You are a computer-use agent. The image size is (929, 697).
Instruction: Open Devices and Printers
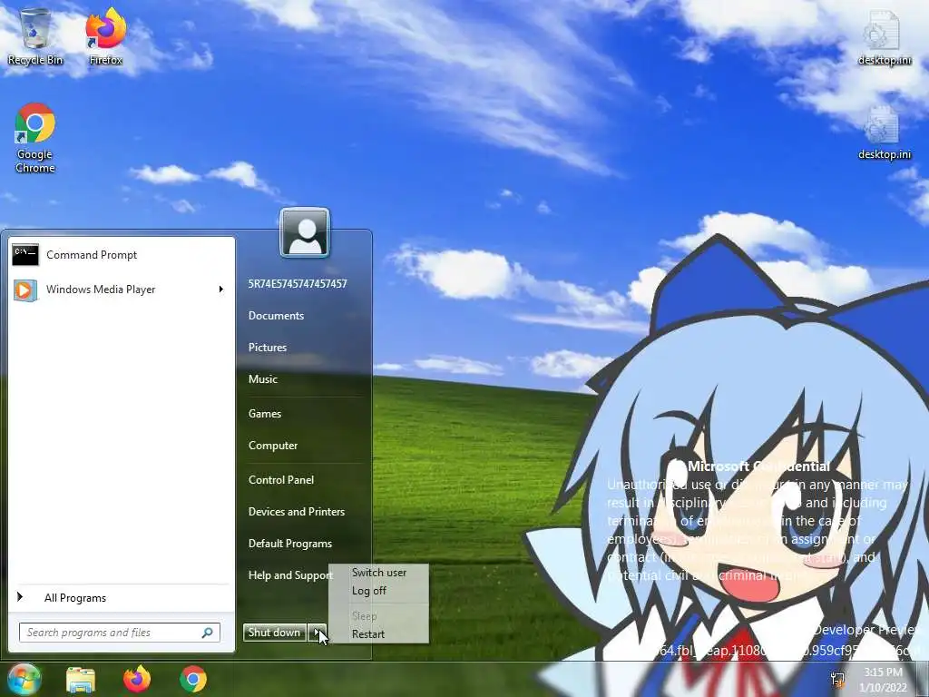coord(297,512)
